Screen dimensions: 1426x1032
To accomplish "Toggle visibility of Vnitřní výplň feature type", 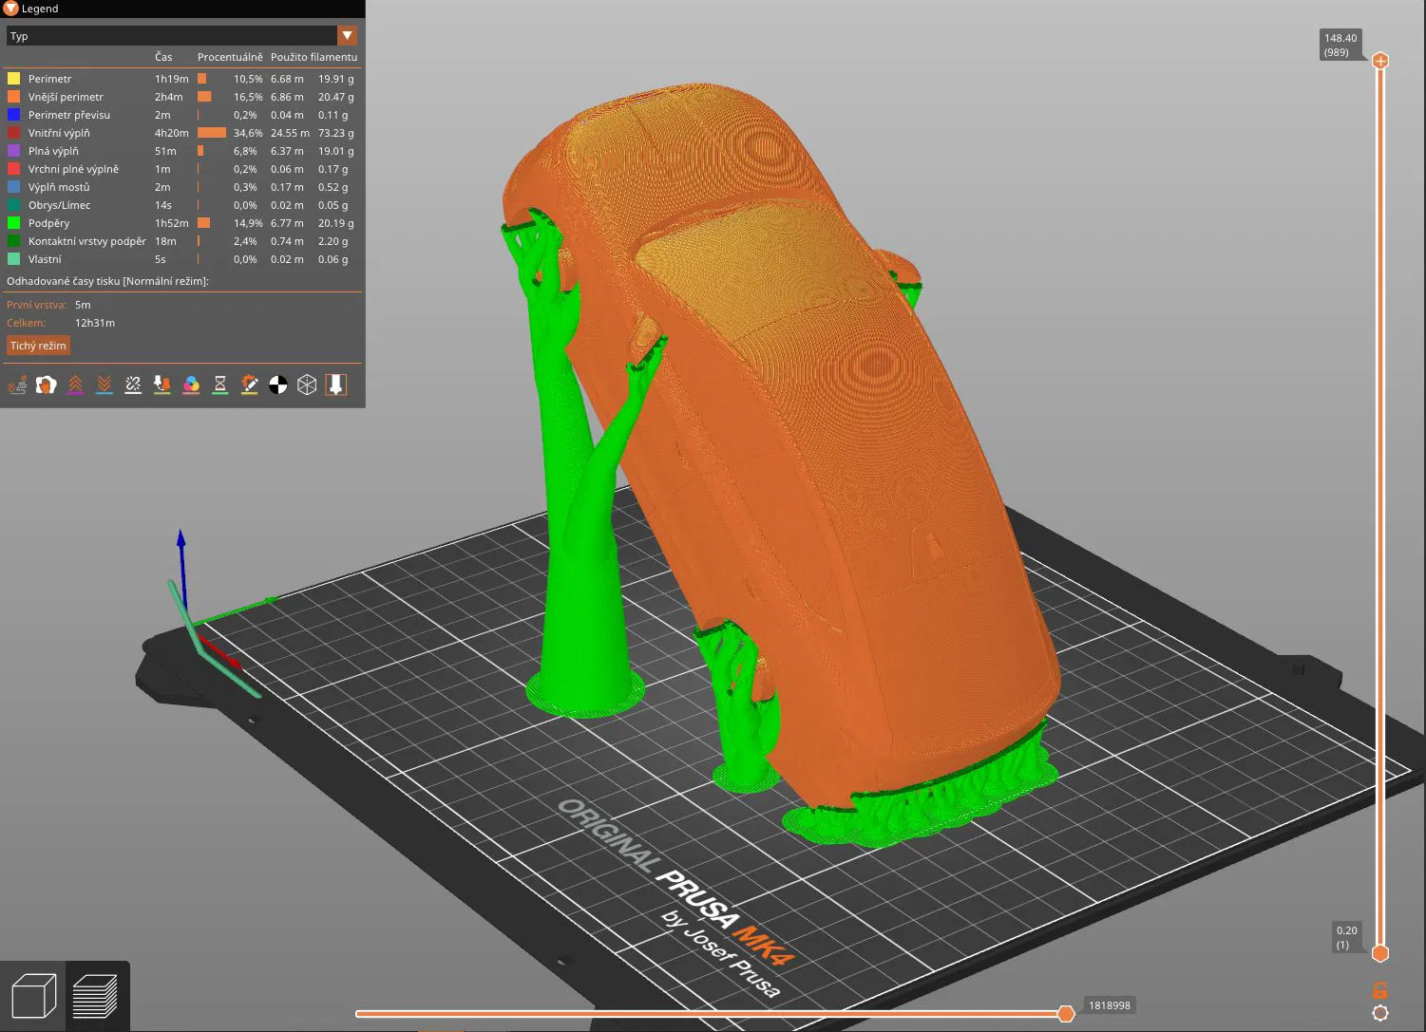I will click(x=59, y=133).
